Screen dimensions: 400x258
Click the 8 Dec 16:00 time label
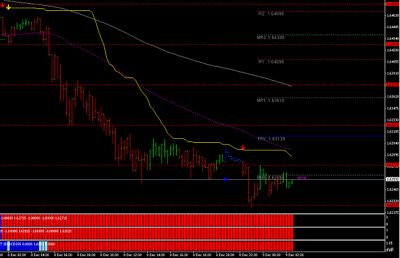(x=179, y=255)
